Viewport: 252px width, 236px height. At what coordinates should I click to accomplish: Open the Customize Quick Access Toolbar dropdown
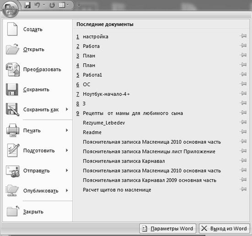pyautogui.click(x=79, y=5)
